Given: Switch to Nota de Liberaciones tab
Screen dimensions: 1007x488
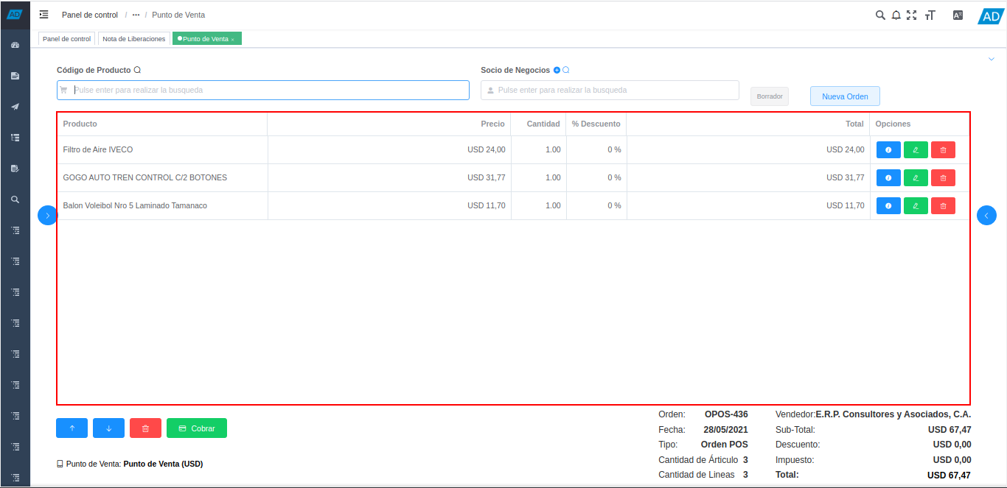Looking at the screenshot, I should point(133,39).
